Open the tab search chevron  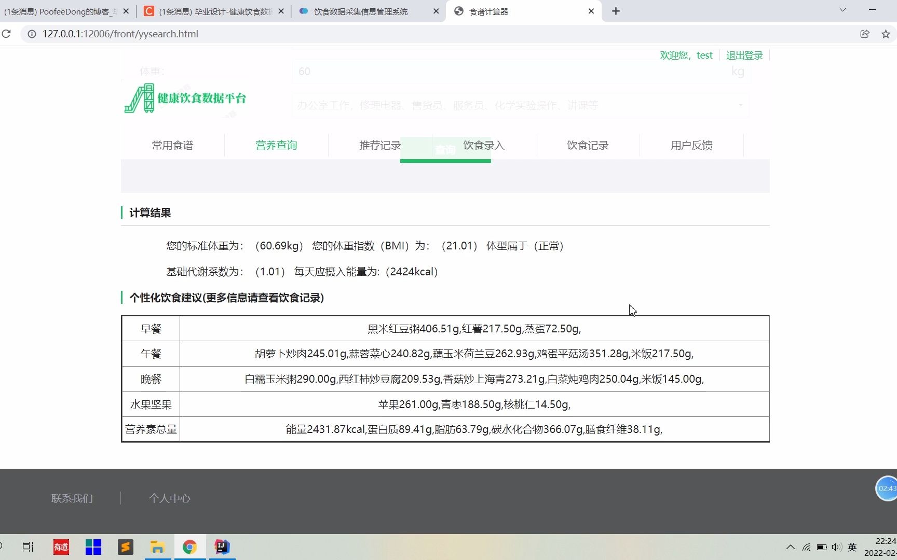tap(842, 10)
